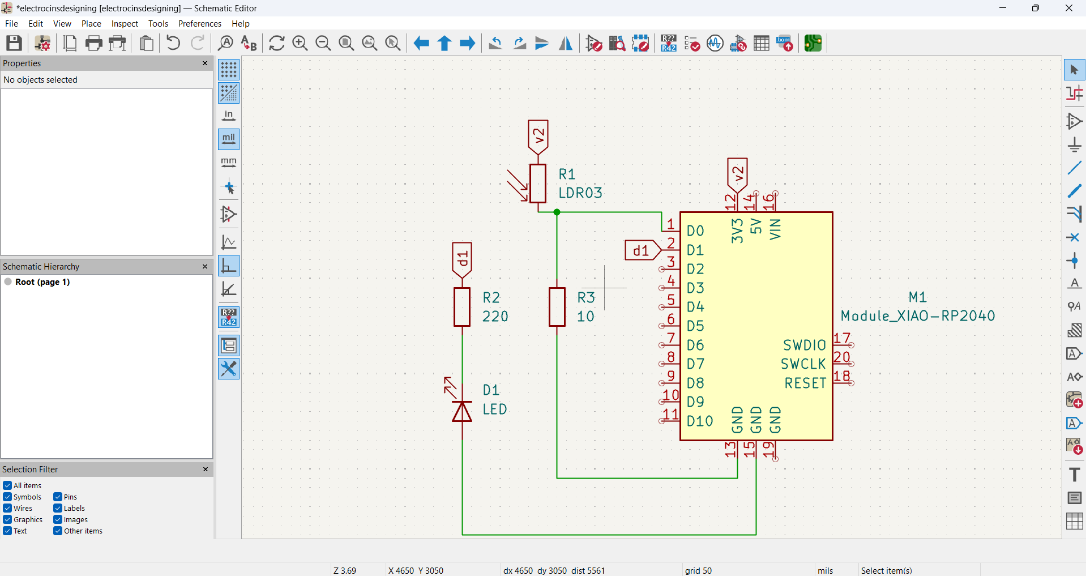Viewport: 1086px width, 576px height.
Task: Open the Place menu
Action: (91, 23)
